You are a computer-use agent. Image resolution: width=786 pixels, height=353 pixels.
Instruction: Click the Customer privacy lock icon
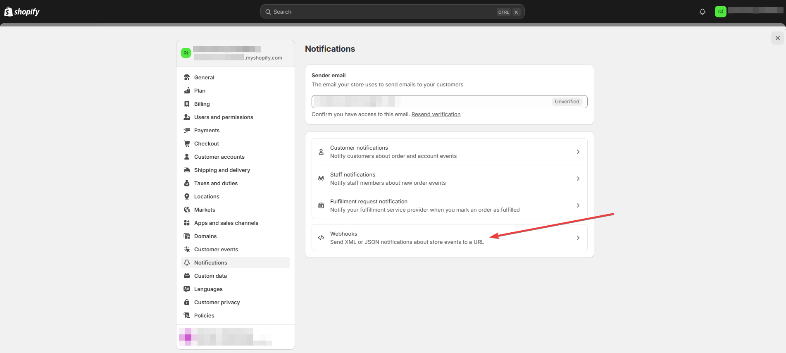(x=187, y=302)
